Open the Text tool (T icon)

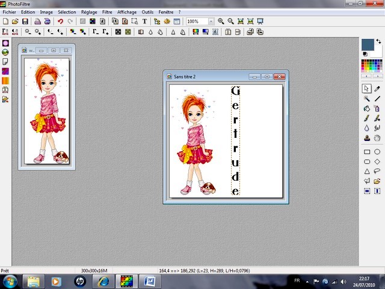coord(144,22)
